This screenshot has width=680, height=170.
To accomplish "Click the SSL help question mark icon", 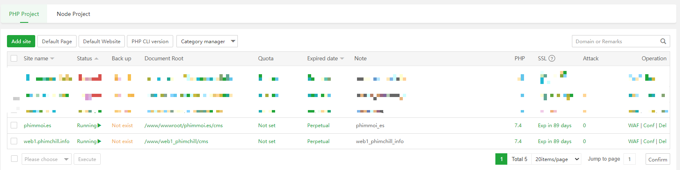I will point(552,58).
